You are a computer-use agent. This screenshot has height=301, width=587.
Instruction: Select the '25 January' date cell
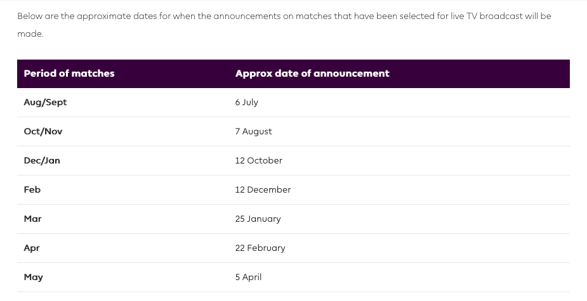tap(258, 219)
